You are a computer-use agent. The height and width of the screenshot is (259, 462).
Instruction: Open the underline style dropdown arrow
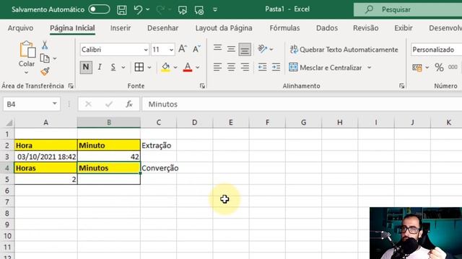coord(123,68)
